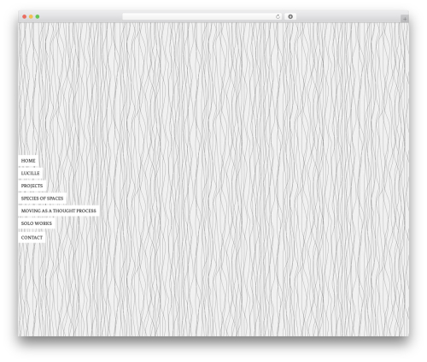
Task: Open MOVING AS A THOUGHT PROCESS page
Action: 59,211
